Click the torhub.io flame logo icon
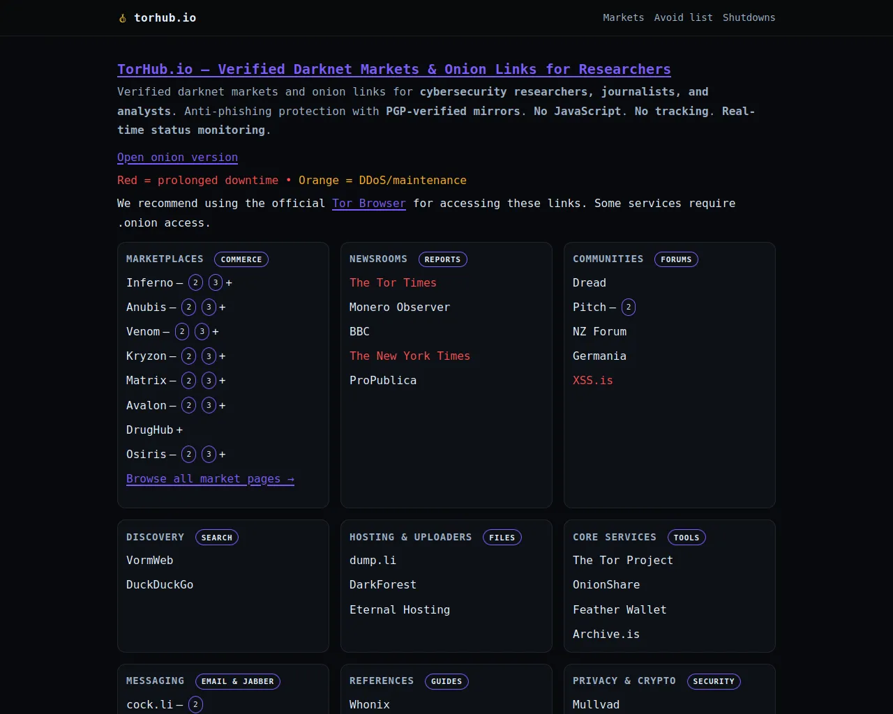Screen dimensions: 893x714 pos(123,18)
